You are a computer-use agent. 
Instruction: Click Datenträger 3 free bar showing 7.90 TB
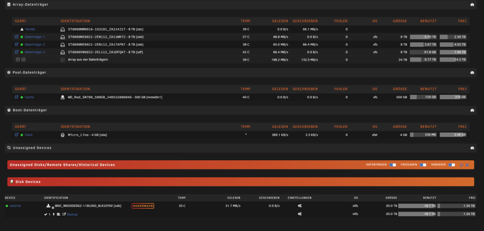[x=453, y=52]
